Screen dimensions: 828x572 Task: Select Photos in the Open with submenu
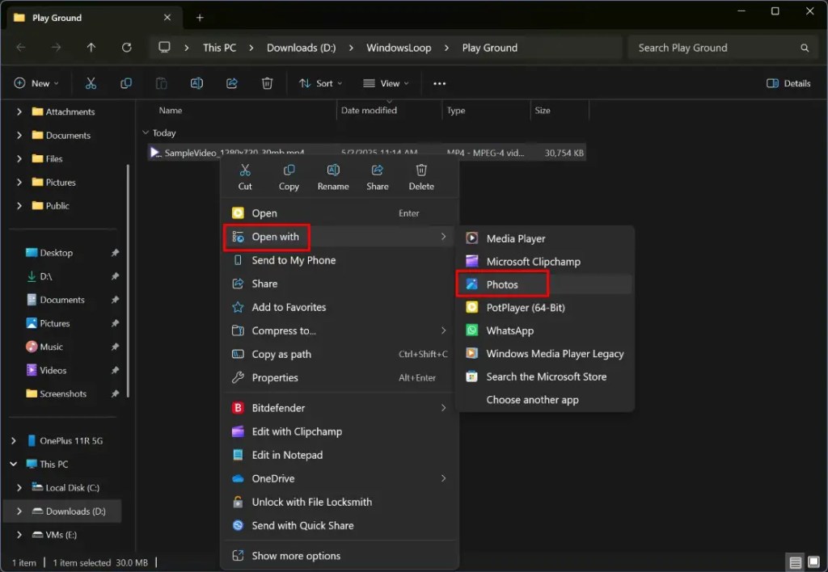(x=544, y=284)
